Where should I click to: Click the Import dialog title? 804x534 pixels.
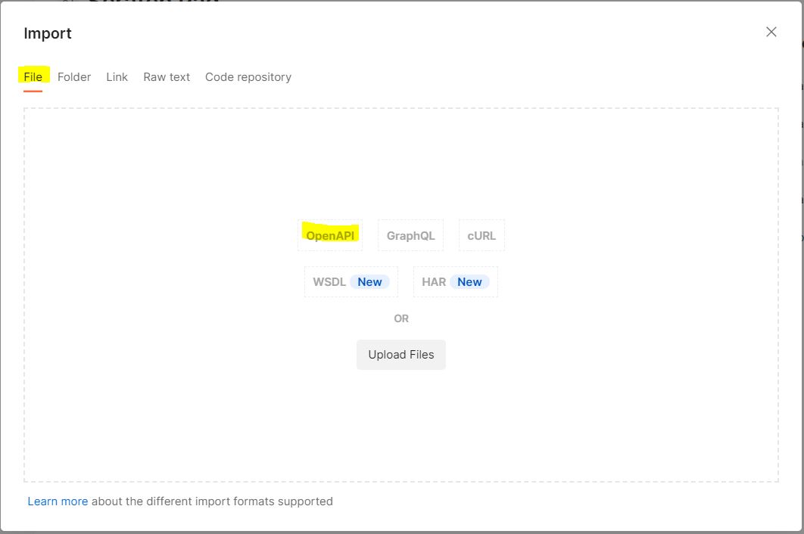[48, 33]
